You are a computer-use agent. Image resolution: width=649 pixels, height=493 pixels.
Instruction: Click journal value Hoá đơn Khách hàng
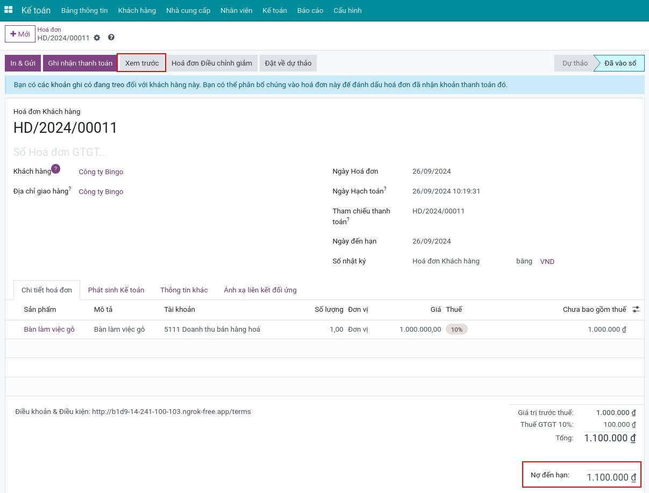[x=446, y=261]
